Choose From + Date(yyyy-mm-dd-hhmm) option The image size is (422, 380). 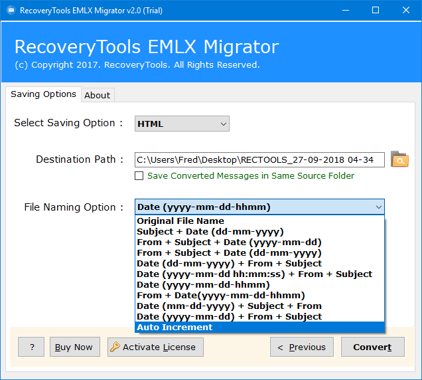pos(259,296)
